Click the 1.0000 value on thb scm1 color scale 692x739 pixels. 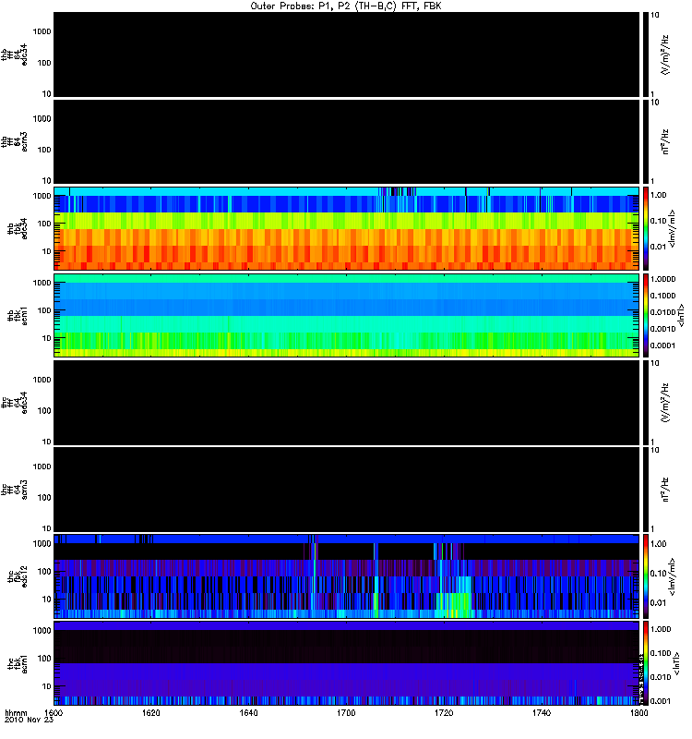pos(662,279)
